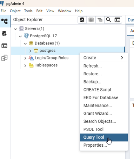134x159 pixels.
Task: Choose Search Objects... in the context menu
Action: (104, 121)
